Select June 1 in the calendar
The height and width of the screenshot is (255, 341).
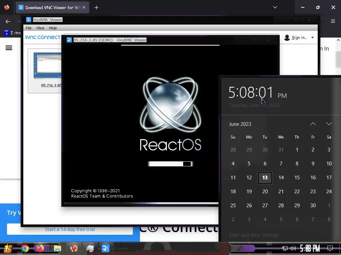297,150
